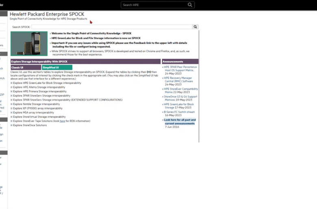
Task: Click the 7-Jun-2016 announcement date
Action: [172, 127]
